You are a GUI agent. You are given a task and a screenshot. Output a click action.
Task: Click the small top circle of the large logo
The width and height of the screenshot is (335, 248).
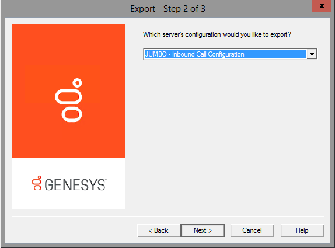click(77, 83)
